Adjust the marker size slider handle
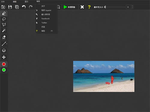 coord(105,7)
